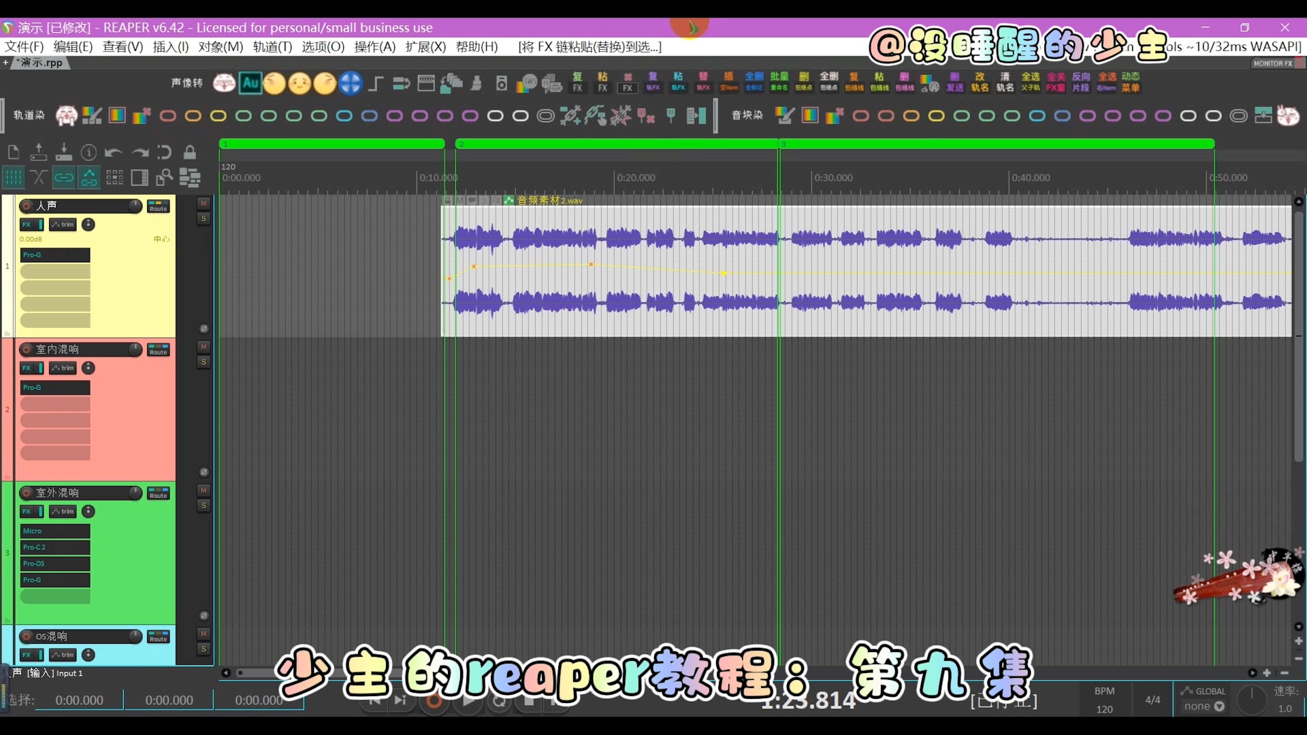Mute the 人声 track
The width and height of the screenshot is (1307, 735).
point(203,203)
